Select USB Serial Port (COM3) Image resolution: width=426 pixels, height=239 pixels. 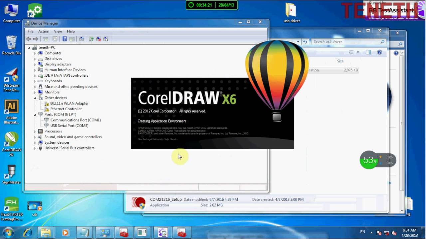[69, 126]
